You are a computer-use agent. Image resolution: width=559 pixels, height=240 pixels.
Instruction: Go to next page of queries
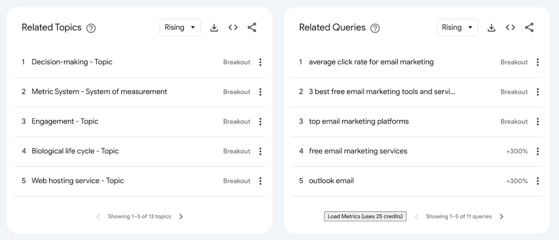pos(502,217)
